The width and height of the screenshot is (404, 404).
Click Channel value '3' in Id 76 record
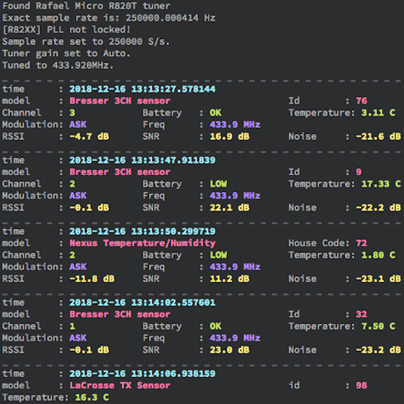click(x=72, y=112)
